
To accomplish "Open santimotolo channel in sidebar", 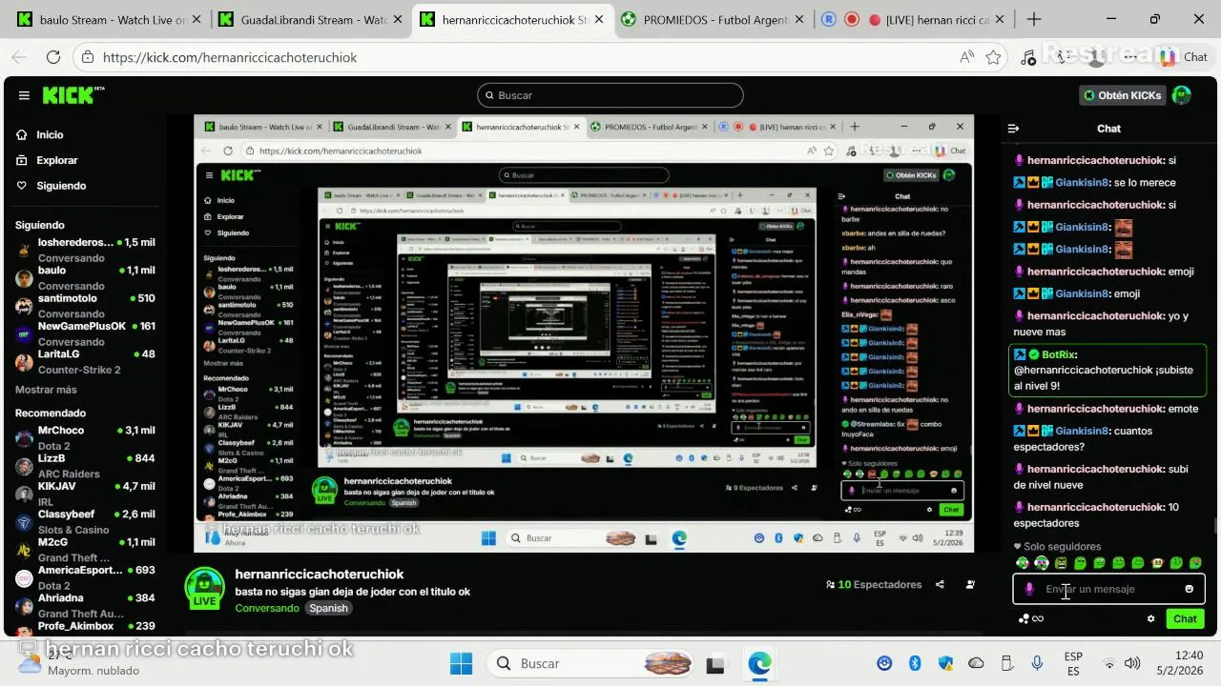I will (86, 305).
